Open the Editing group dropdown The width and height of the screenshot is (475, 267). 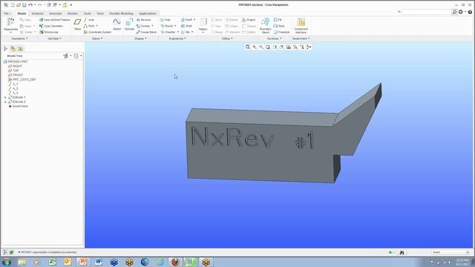click(x=227, y=39)
